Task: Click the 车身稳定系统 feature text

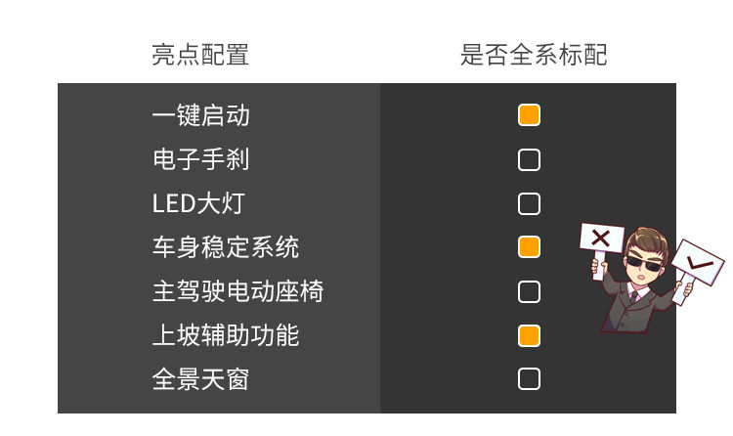Action: coord(226,247)
